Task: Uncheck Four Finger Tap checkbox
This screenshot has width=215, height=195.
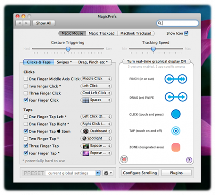Action: click(26, 153)
